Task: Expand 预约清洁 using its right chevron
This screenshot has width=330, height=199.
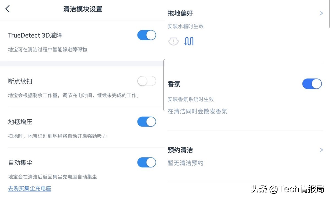Action: tap(321, 150)
